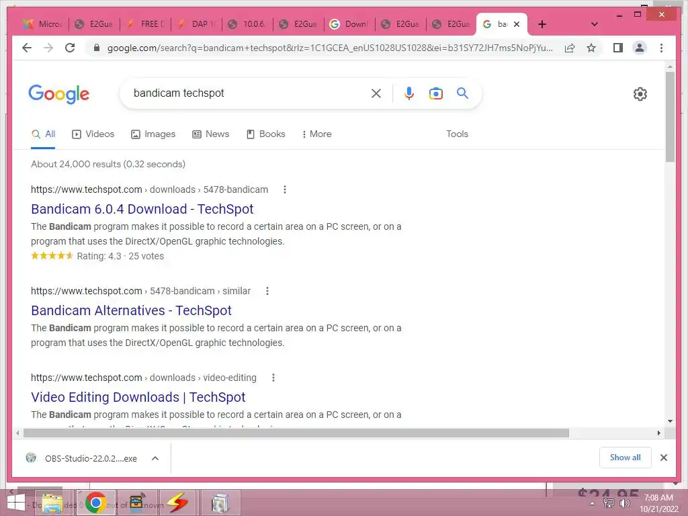Select the All results tab
This screenshot has width=688, height=516.
coord(44,134)
